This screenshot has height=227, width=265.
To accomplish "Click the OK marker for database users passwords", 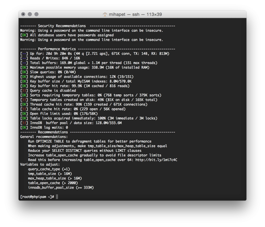I will click(24, 35).
